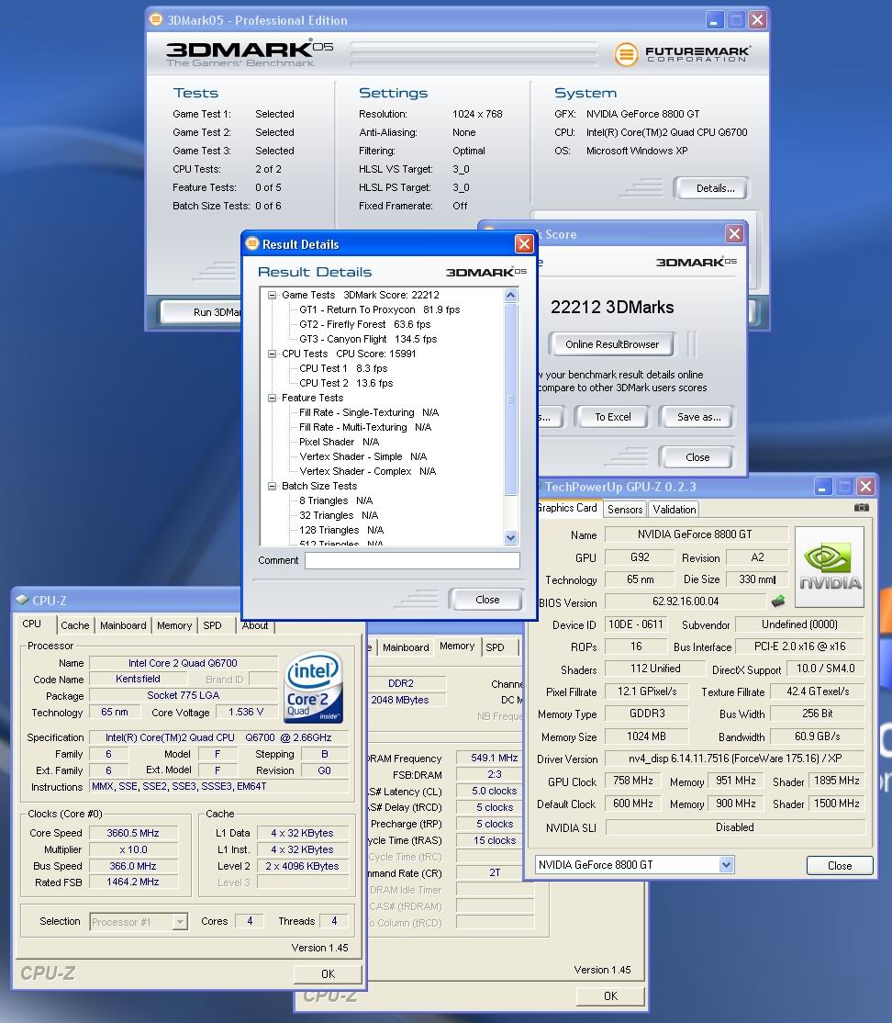Click Close in the 3DMark Score window

697,457
